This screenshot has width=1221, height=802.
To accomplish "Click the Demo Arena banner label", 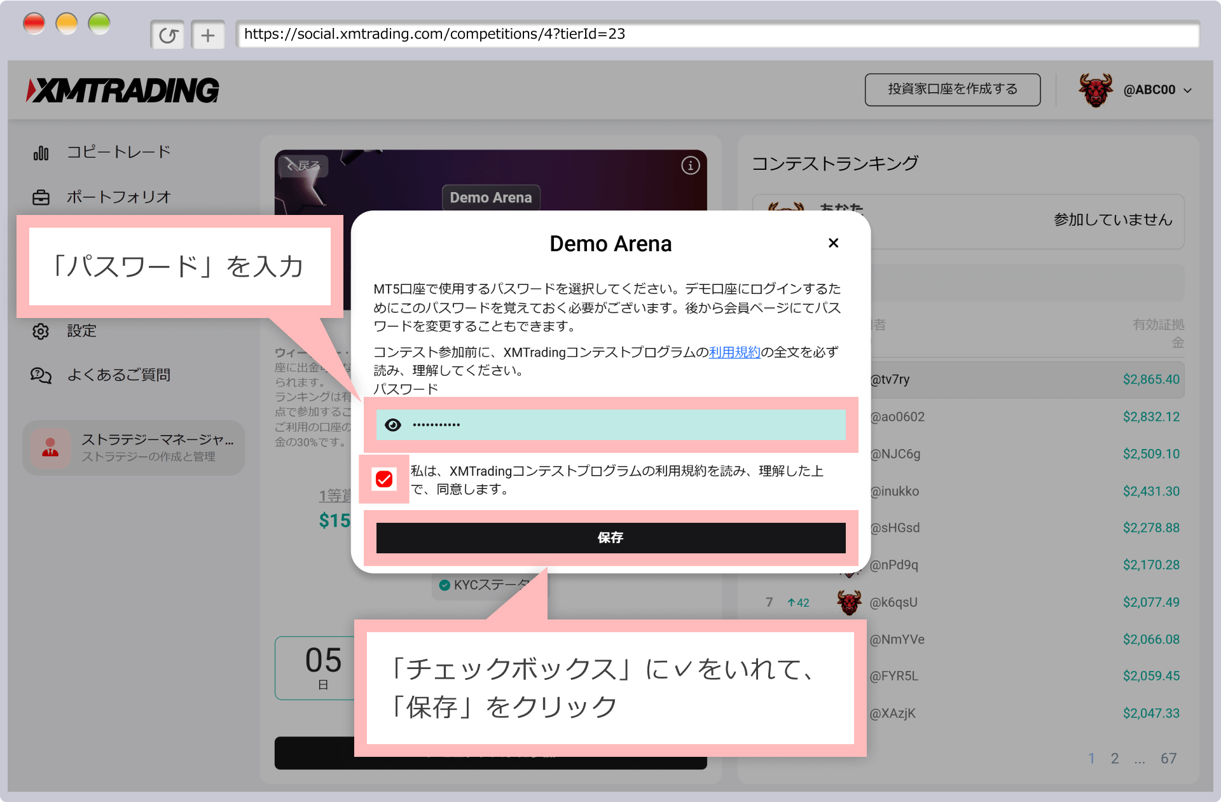I will click(x=491, y=198).
